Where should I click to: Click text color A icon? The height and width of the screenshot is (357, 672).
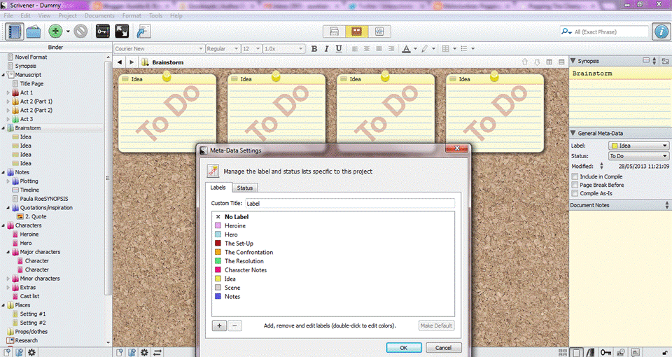click(406, 48)
